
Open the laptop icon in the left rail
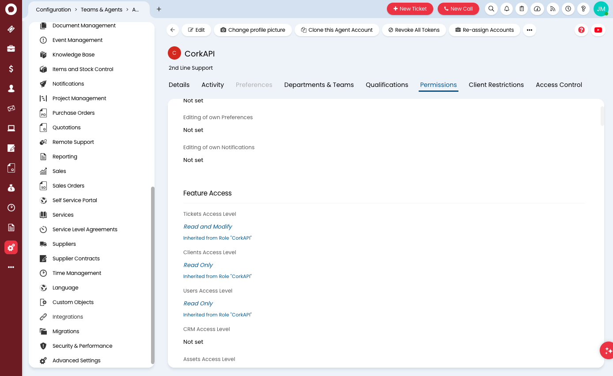tap(11, 128)
